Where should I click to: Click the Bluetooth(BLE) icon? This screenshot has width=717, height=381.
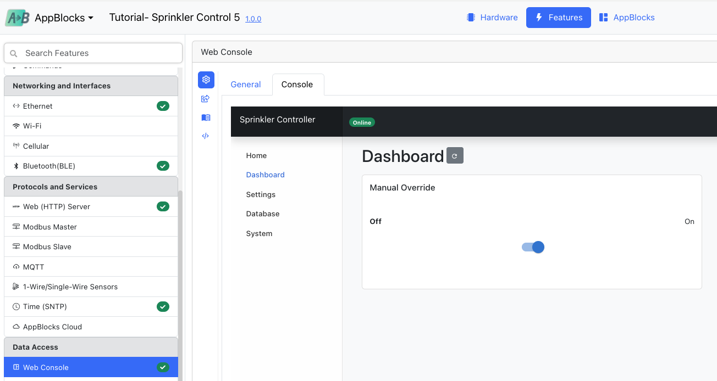pyautogui.click(x=16, y=166)
